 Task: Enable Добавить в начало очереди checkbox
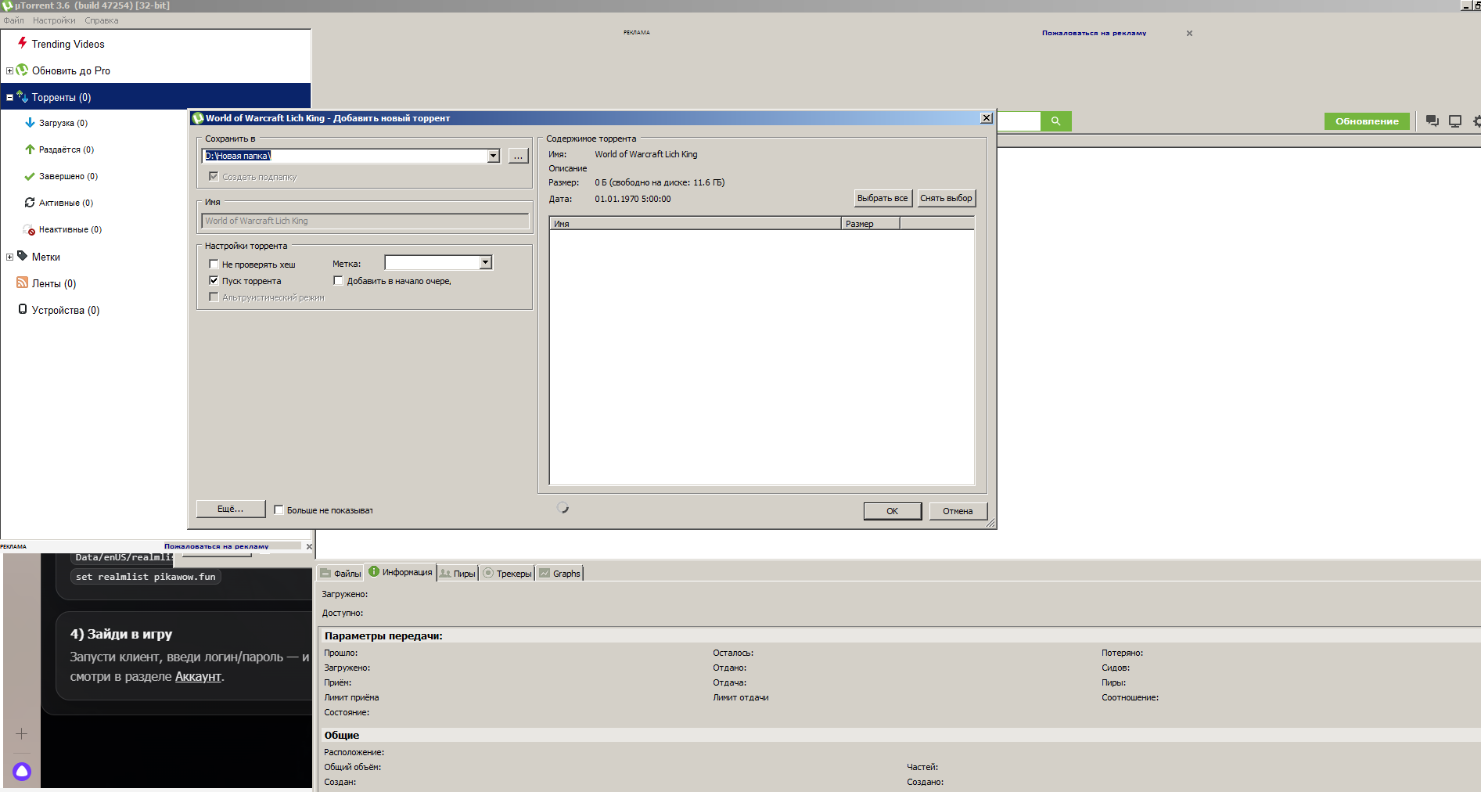(x=338, y=280)
